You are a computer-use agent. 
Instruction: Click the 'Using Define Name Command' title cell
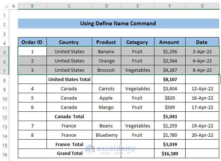(118, 24)
